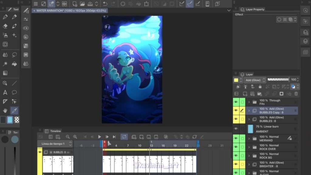
Task: Hide the FXs folder layer
Action: tap(236, 102)
